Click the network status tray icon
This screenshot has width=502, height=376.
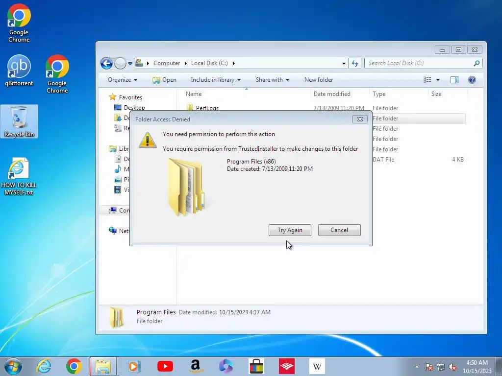[441, 367]
